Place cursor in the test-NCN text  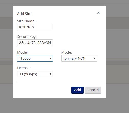point(27,27)
